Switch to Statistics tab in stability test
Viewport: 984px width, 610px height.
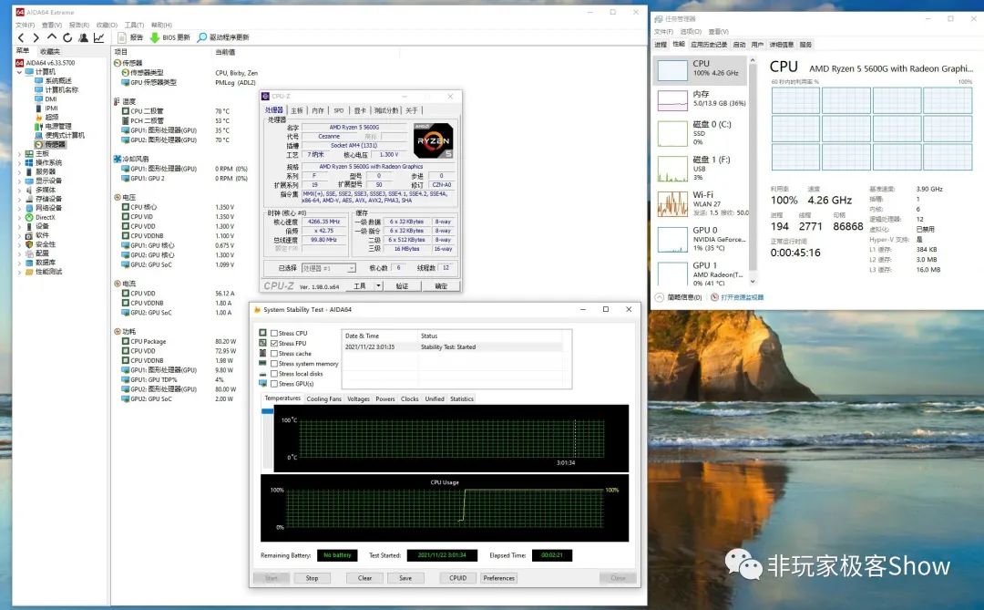[462, 399]
